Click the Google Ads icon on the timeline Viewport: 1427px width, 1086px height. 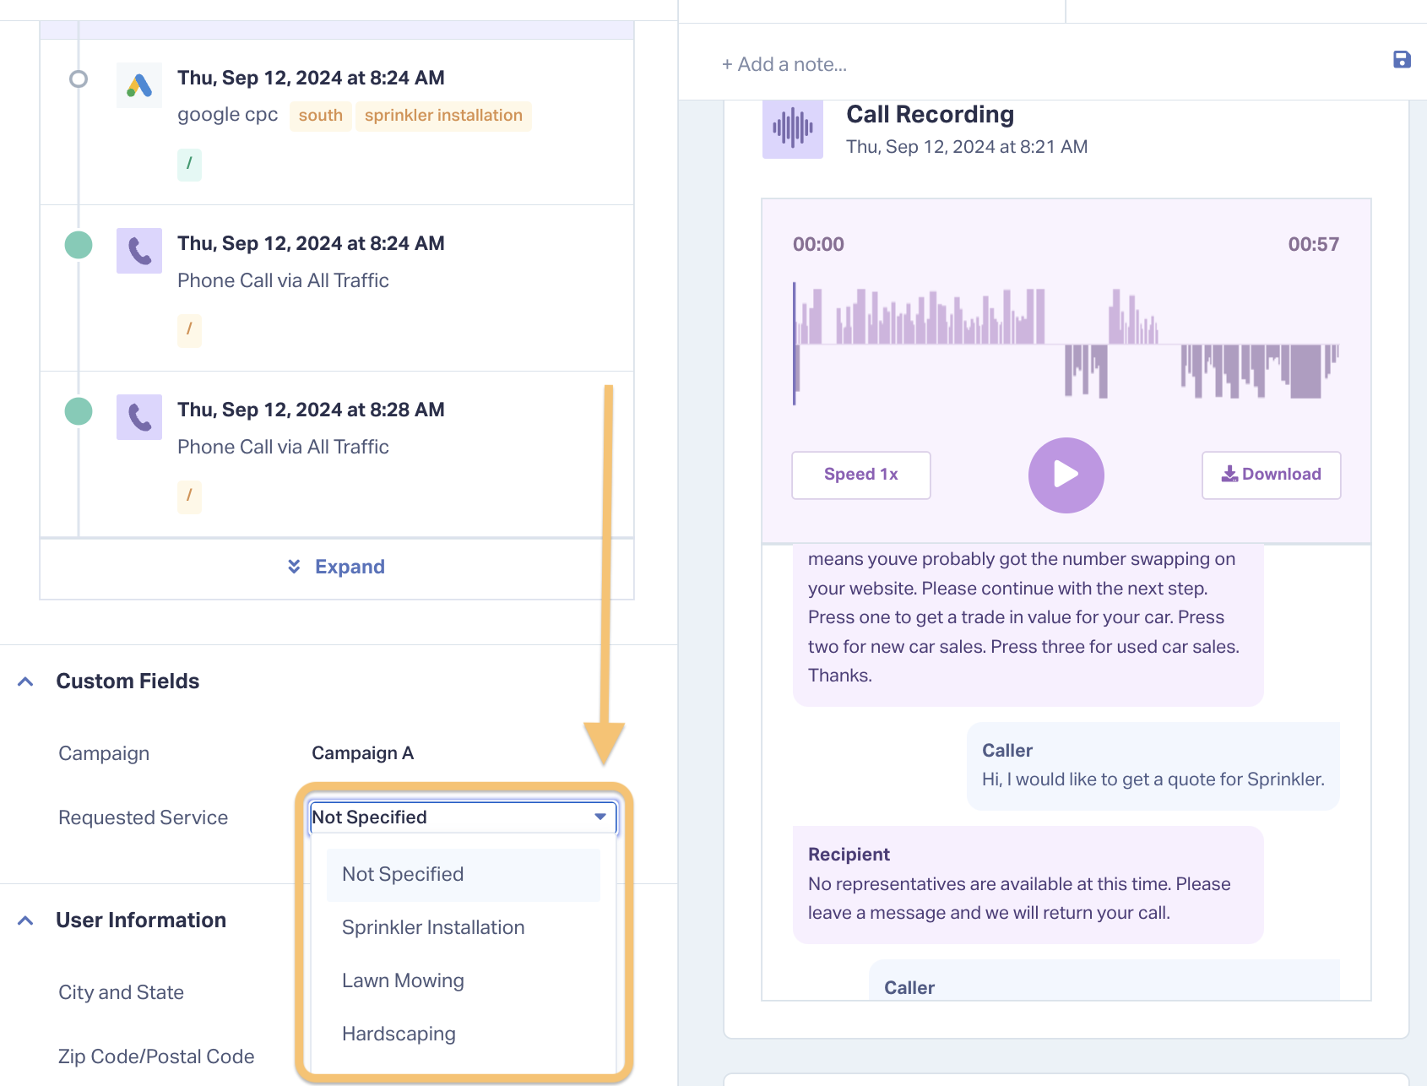139,84
